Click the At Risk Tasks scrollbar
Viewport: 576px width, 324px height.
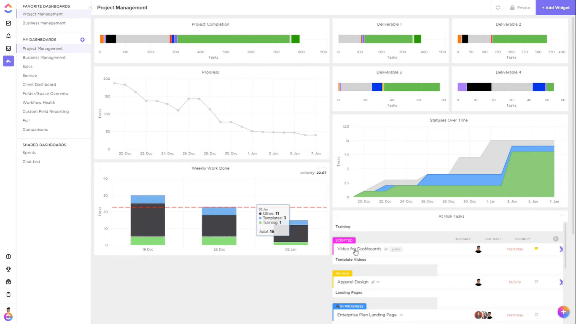(x=565, y=245)
